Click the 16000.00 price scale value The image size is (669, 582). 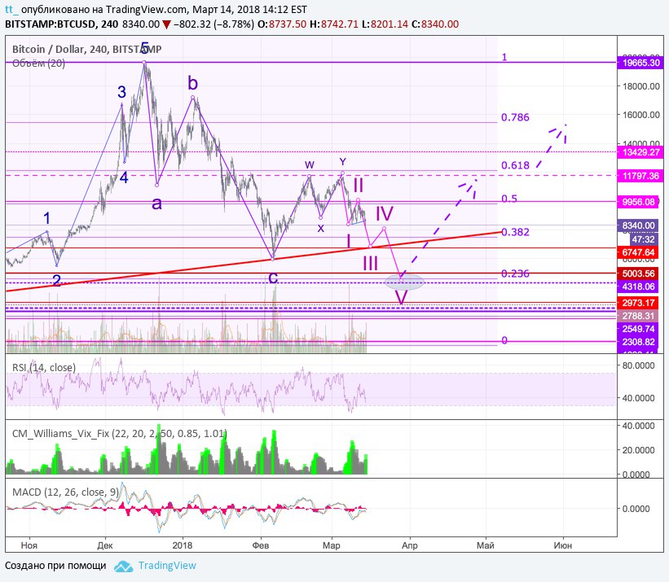pos(641,115)
